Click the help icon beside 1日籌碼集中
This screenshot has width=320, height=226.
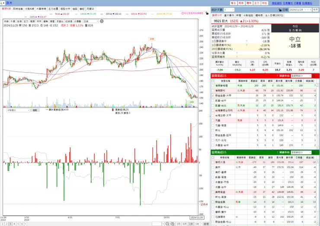[246, 41]
